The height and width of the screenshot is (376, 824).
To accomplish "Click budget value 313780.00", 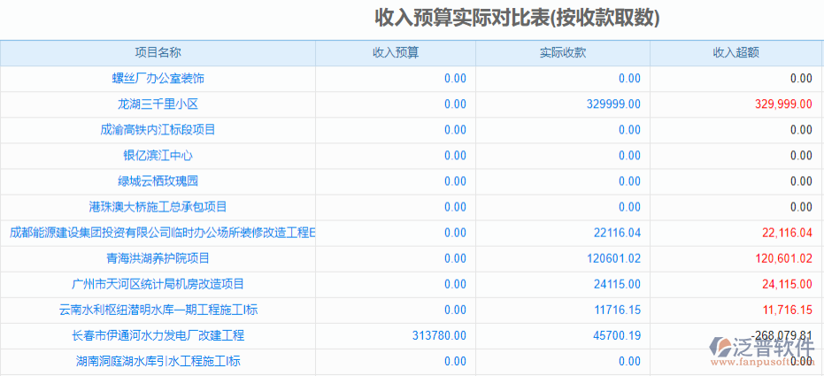I will pos(439,335).
